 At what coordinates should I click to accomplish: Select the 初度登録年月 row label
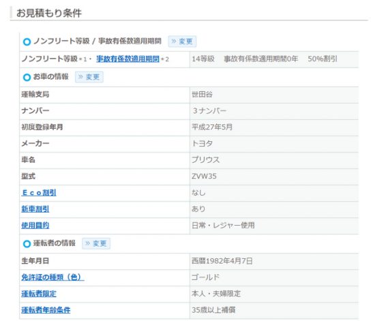(x=42, y=127)
